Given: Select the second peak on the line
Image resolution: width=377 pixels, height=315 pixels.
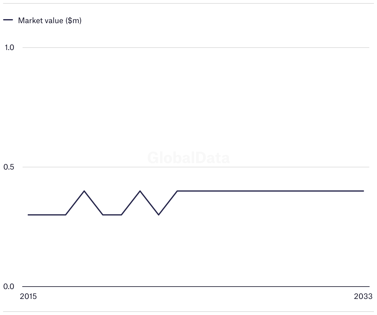Looking at the screenshot, I should pyautogui.click(x=140, y=191).
